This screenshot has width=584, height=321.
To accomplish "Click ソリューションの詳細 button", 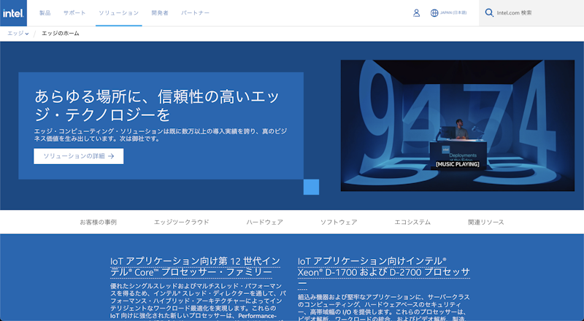I will [78, 156].
